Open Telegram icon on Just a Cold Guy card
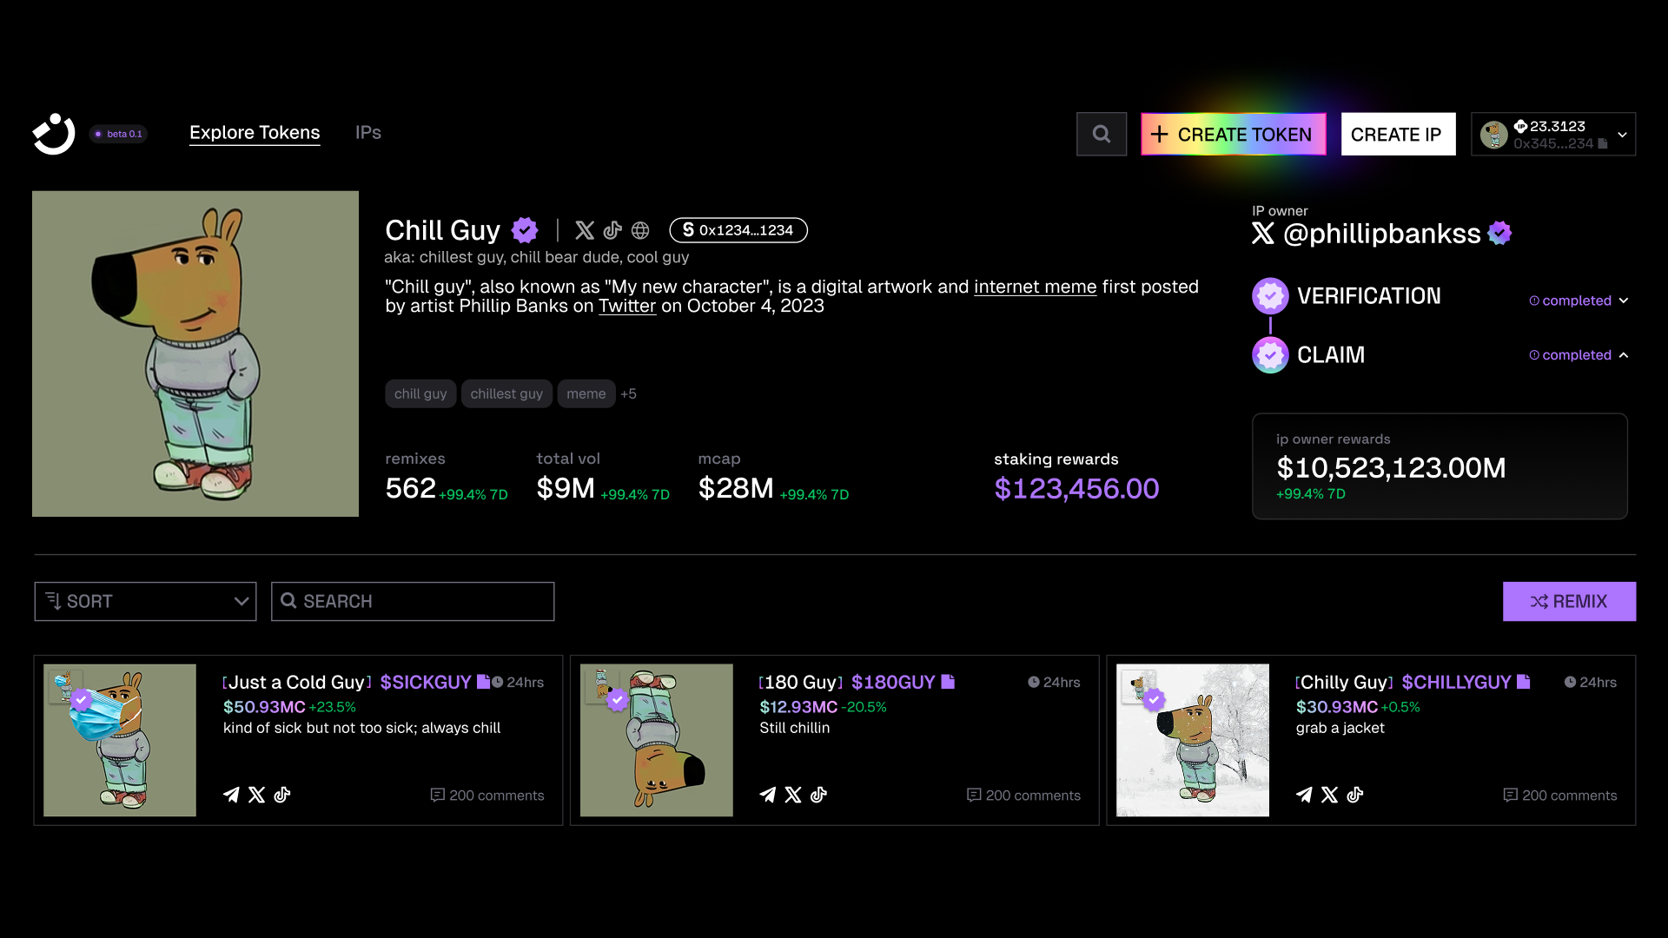The image size is (1668, 938). [231, 795]
